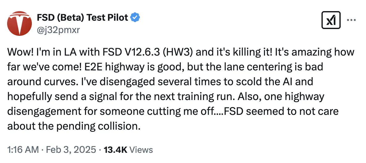Click the blue verified checkmark badge
The image size is (366, 163).
(135, 18)
